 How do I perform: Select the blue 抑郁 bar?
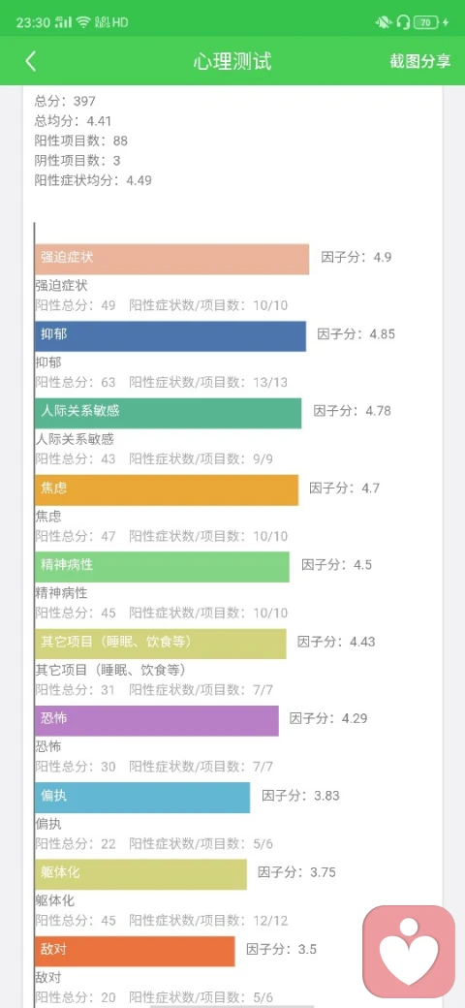[170, 336]
